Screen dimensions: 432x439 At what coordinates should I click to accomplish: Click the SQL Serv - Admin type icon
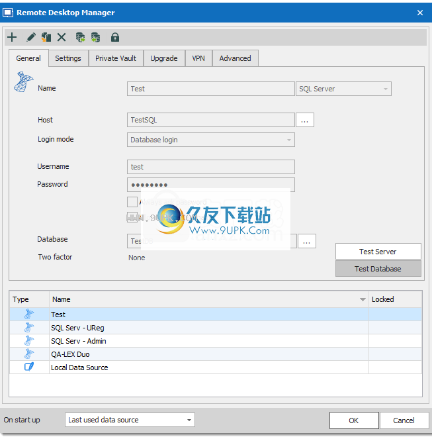point(29,340)
